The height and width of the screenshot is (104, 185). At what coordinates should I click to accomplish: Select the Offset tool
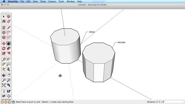[x=9, y=53]
